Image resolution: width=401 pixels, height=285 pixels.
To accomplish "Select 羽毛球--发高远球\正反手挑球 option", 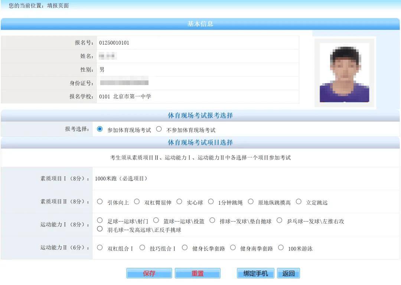I will 100,228.
